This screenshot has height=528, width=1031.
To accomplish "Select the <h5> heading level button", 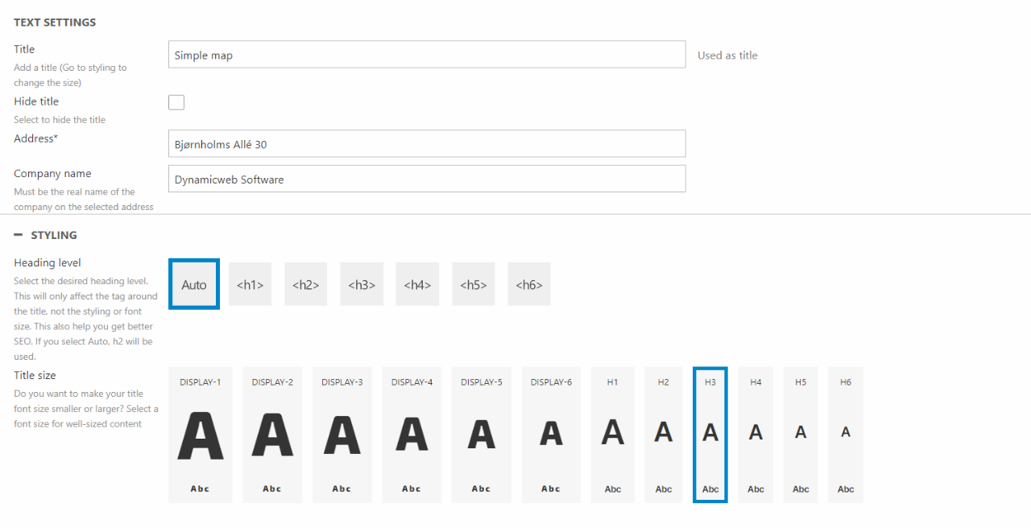I will pyautogui.click(x=473, y=284).
